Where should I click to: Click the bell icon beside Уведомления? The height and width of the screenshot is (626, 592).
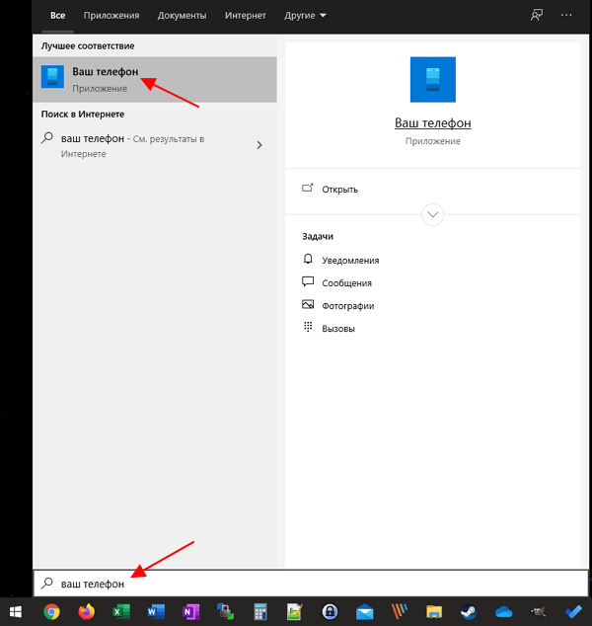click(308, 259)
